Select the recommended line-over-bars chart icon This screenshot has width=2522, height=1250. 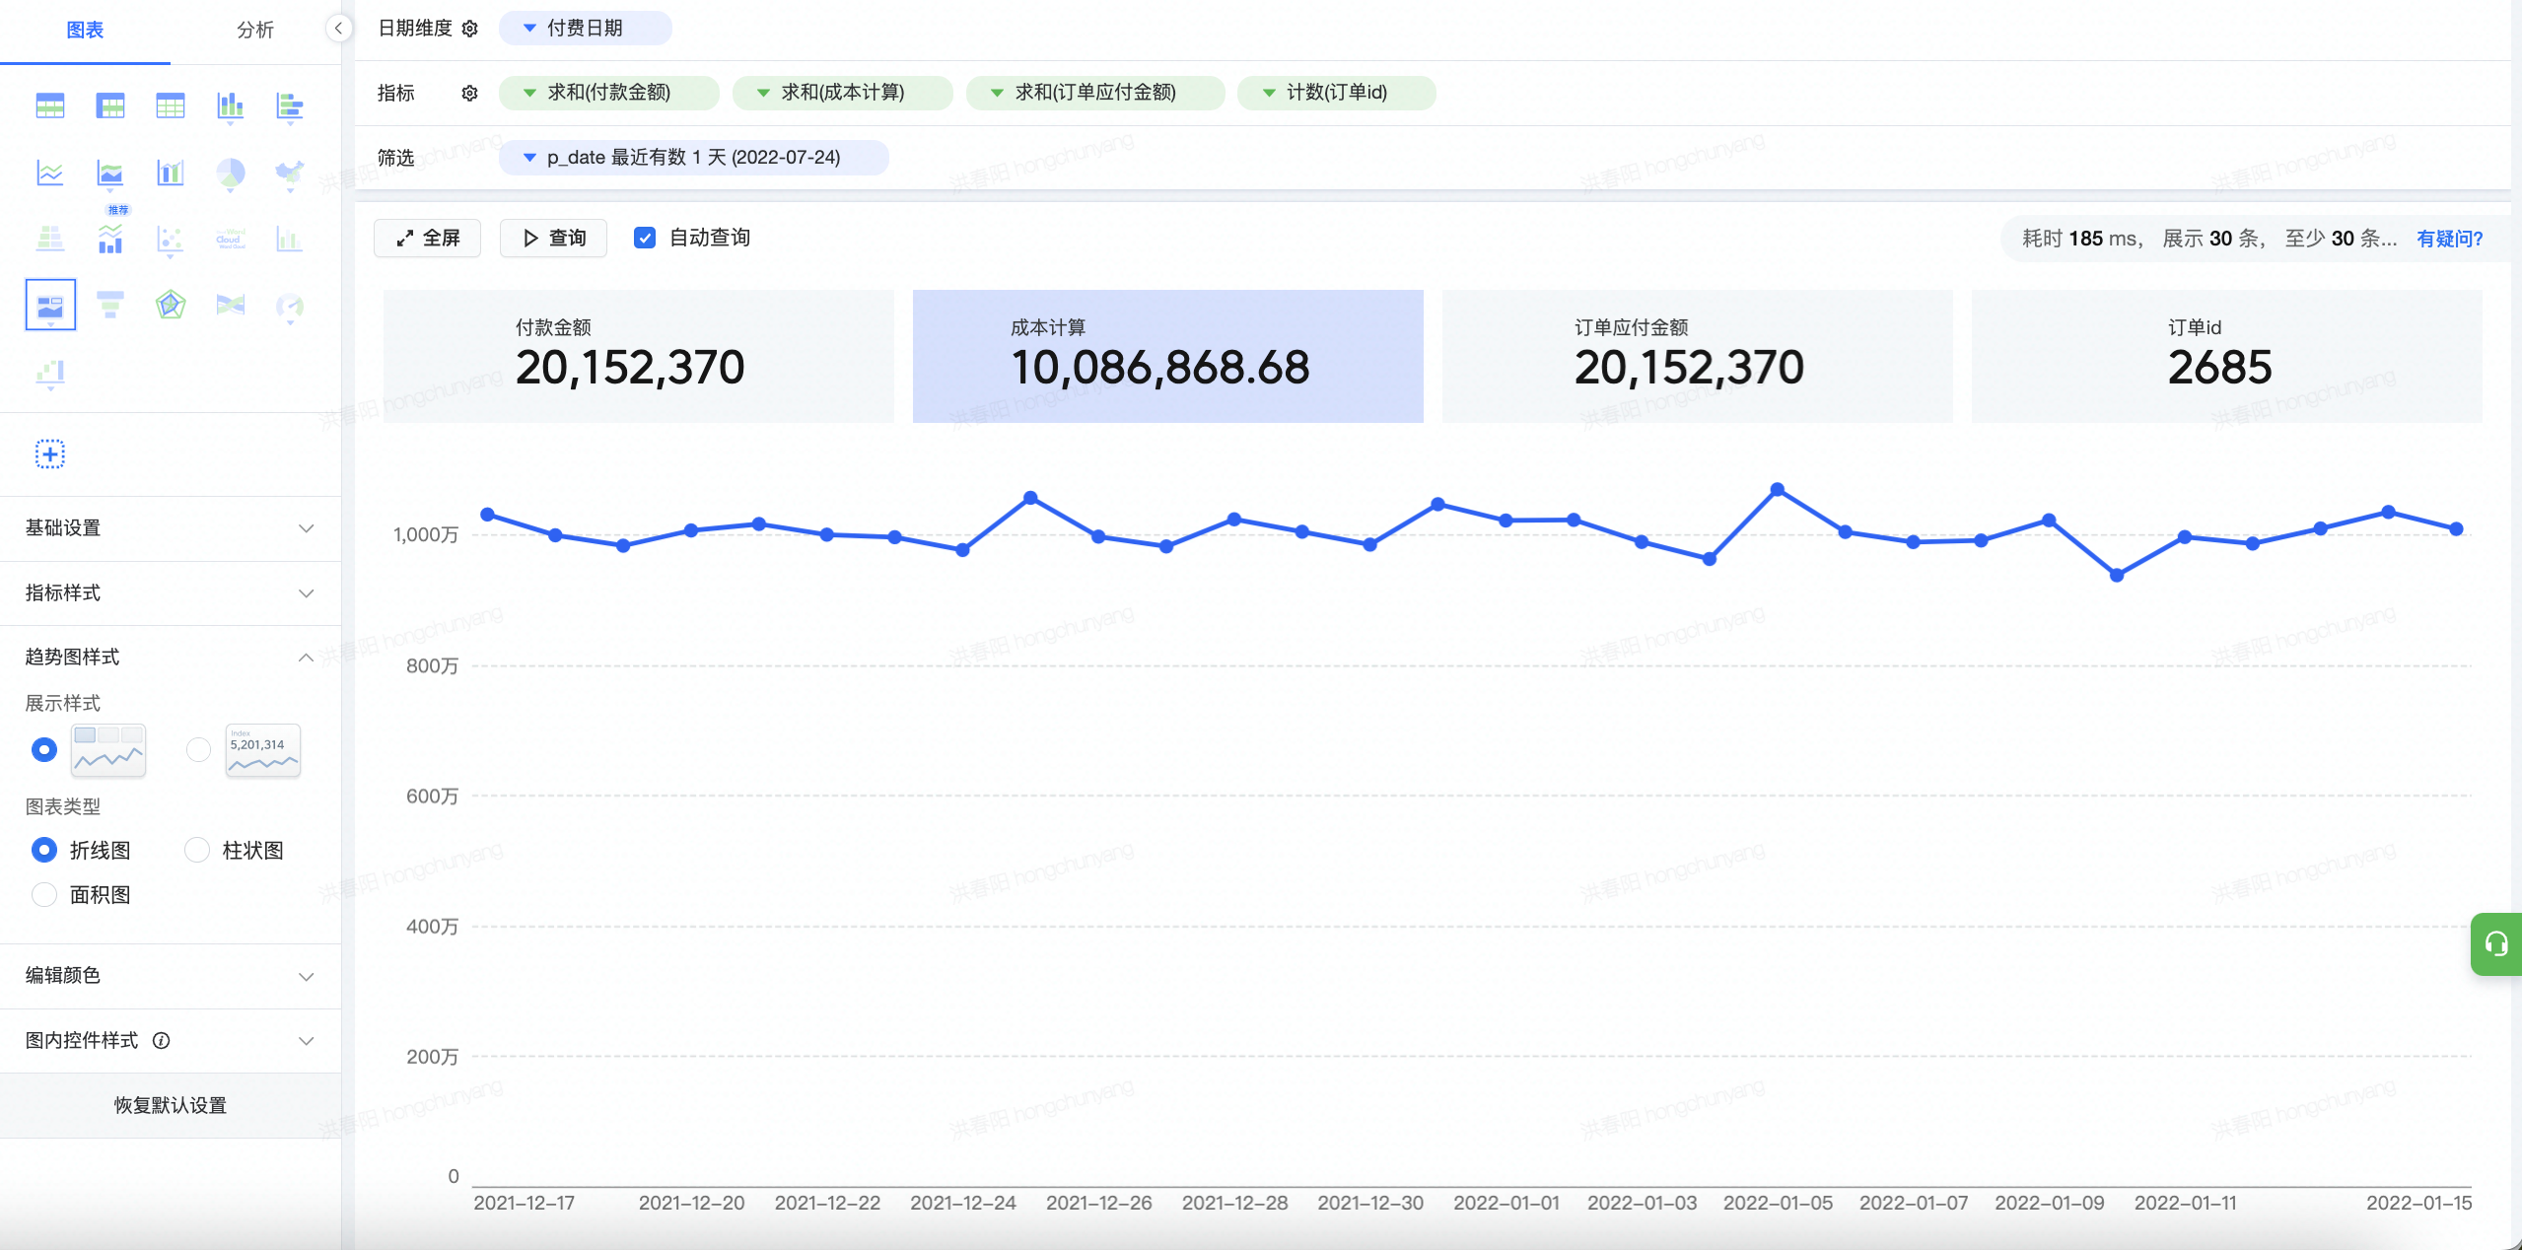(x=110, y=239)
